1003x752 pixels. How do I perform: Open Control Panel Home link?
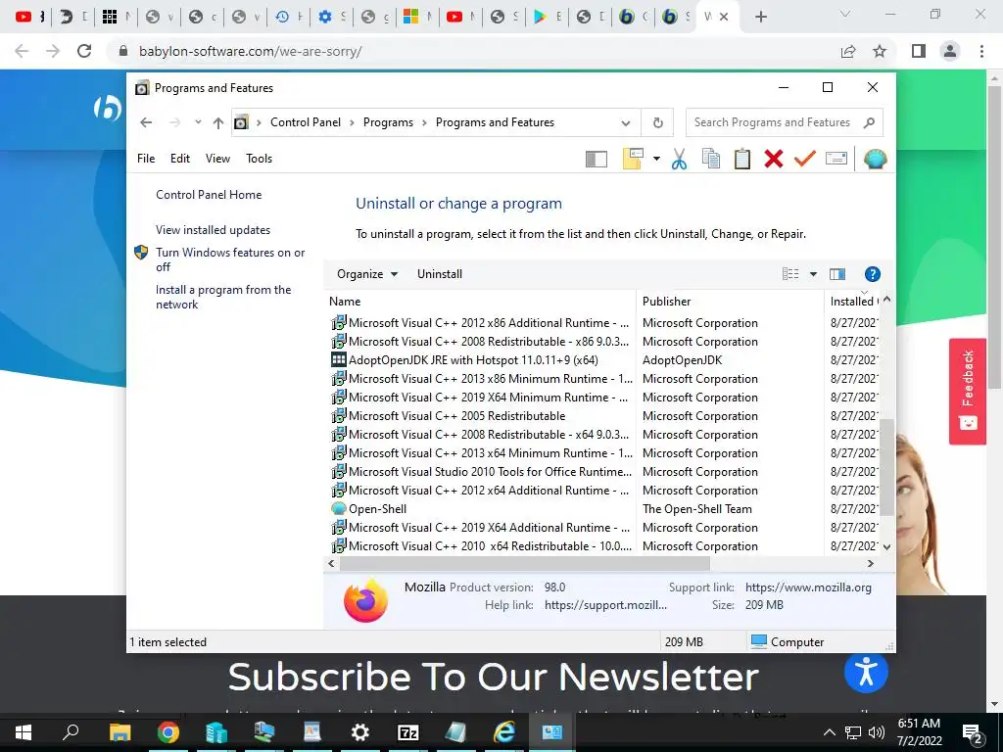tap(209, 195)
